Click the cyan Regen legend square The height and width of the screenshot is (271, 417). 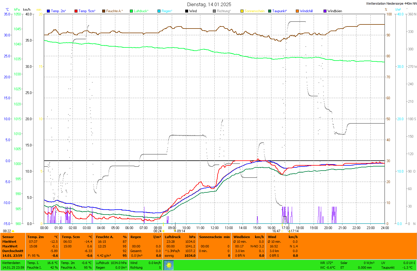(159, 11)
